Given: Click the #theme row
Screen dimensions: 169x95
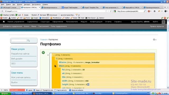Looking at the screenshot, I should (106, 62).
